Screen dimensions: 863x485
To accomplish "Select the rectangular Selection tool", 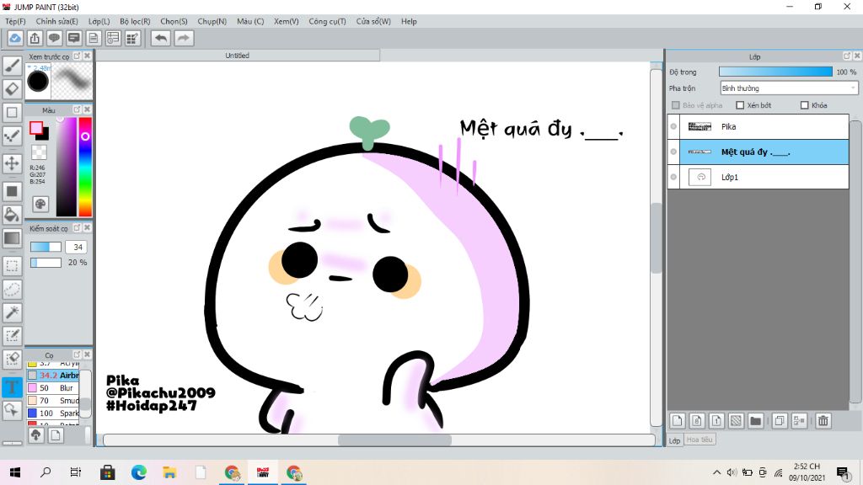I will tap(12, 266).
